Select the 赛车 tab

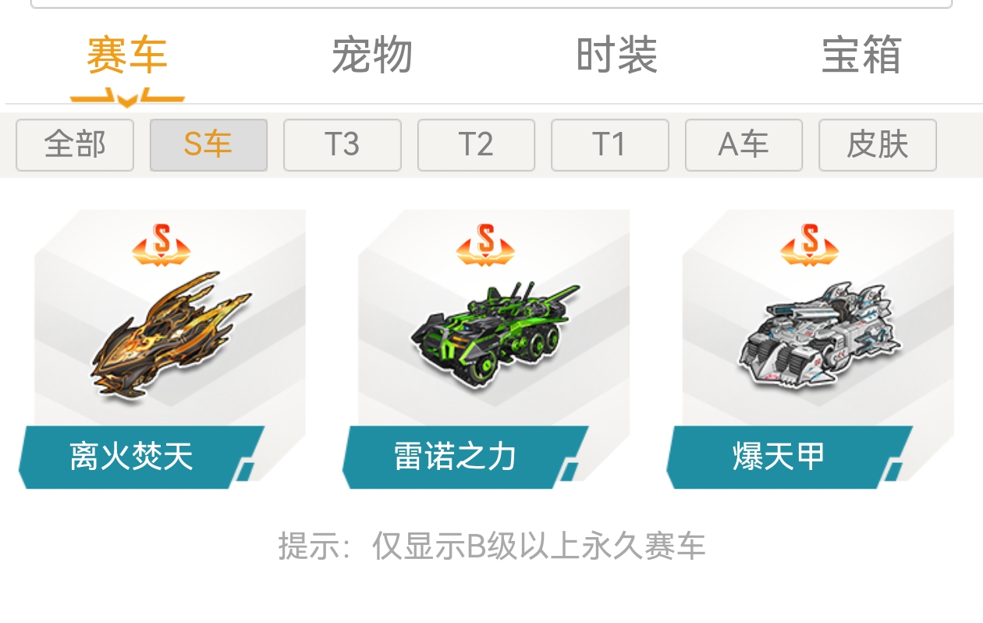tap(127, 55)
